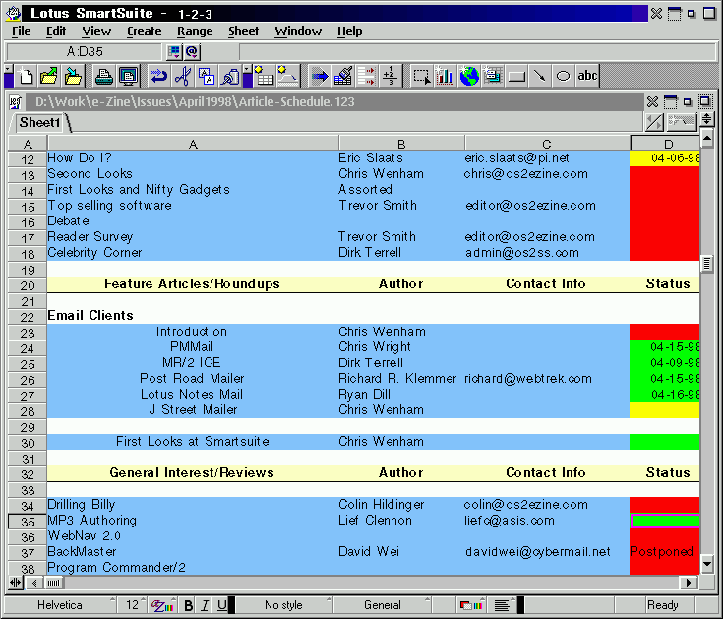Open the Edit menu
This screenshot has height=619, width=723.
56,31
